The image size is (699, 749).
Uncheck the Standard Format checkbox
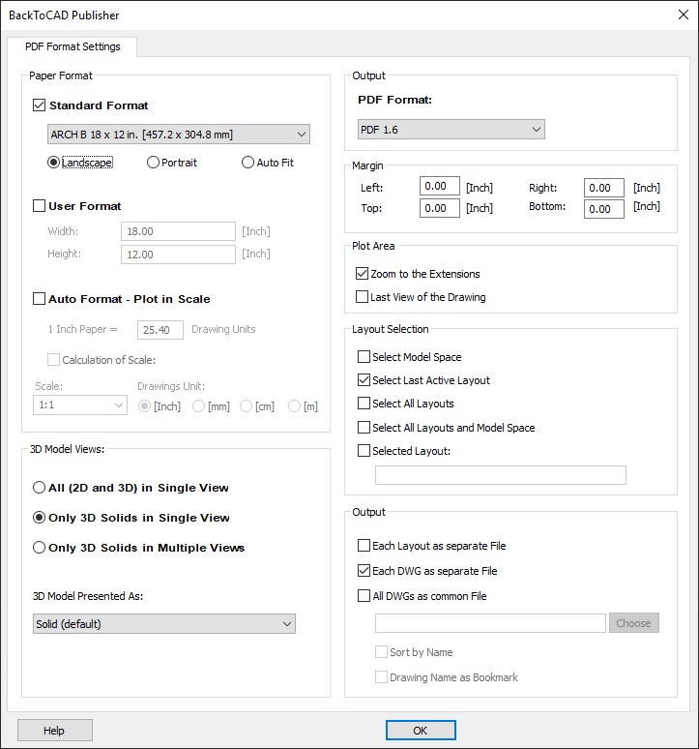click(39, 105)
